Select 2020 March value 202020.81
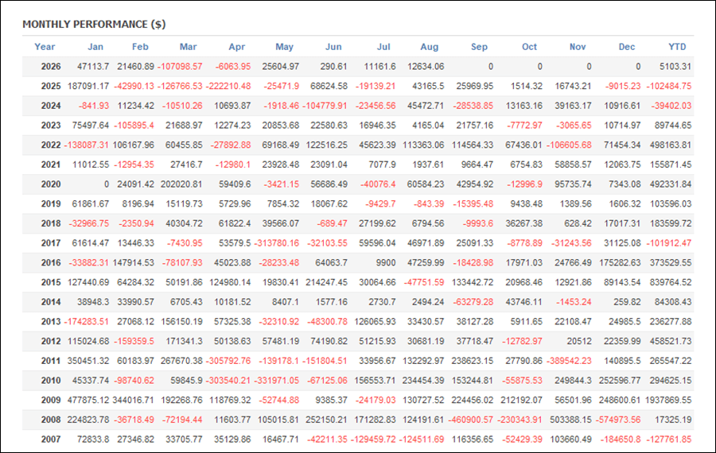The image size is (716, 453). click(181, 184)
